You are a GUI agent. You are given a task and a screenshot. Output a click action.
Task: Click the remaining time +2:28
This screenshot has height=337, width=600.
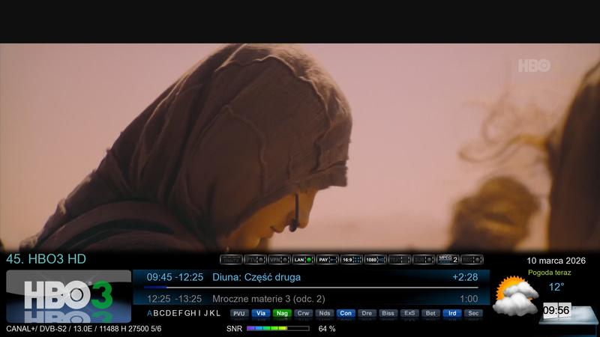coord(465,277)
